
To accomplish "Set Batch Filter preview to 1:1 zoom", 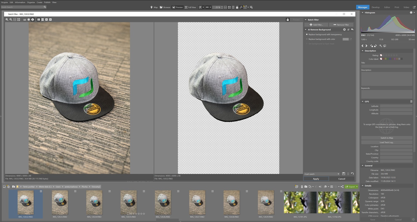I will tap(15, 20).
